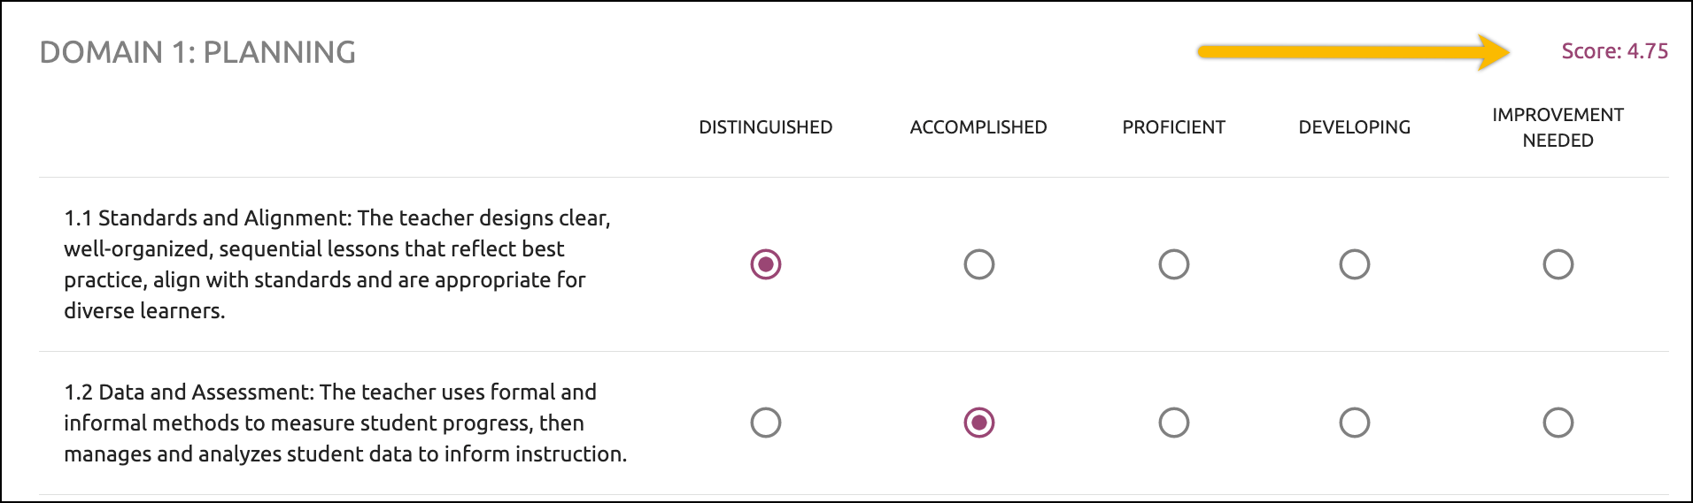Screen dimensions: 1693x503
Task: Select Developing for 1.1 Standards and Alignment
Action: [1355, 264]
